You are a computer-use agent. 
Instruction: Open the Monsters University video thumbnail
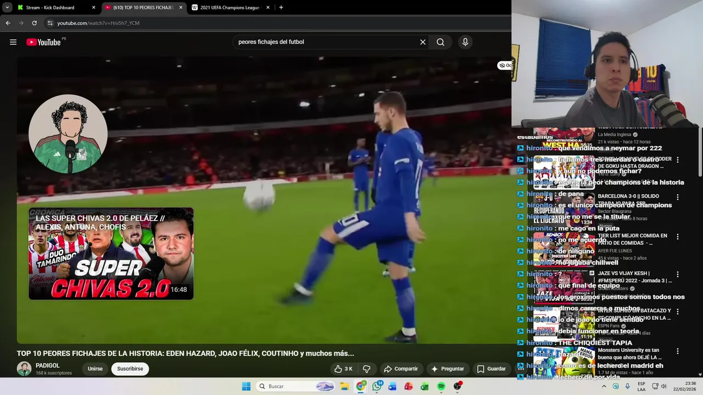tap(564, 363)
